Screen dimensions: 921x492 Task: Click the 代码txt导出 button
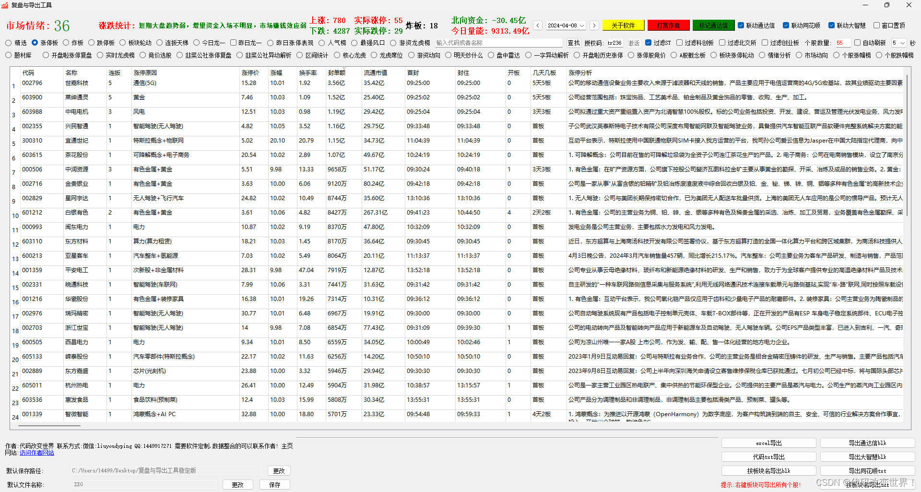[768, 457]
